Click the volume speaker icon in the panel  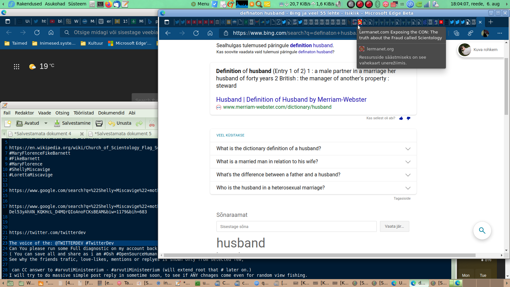(339, 4)
